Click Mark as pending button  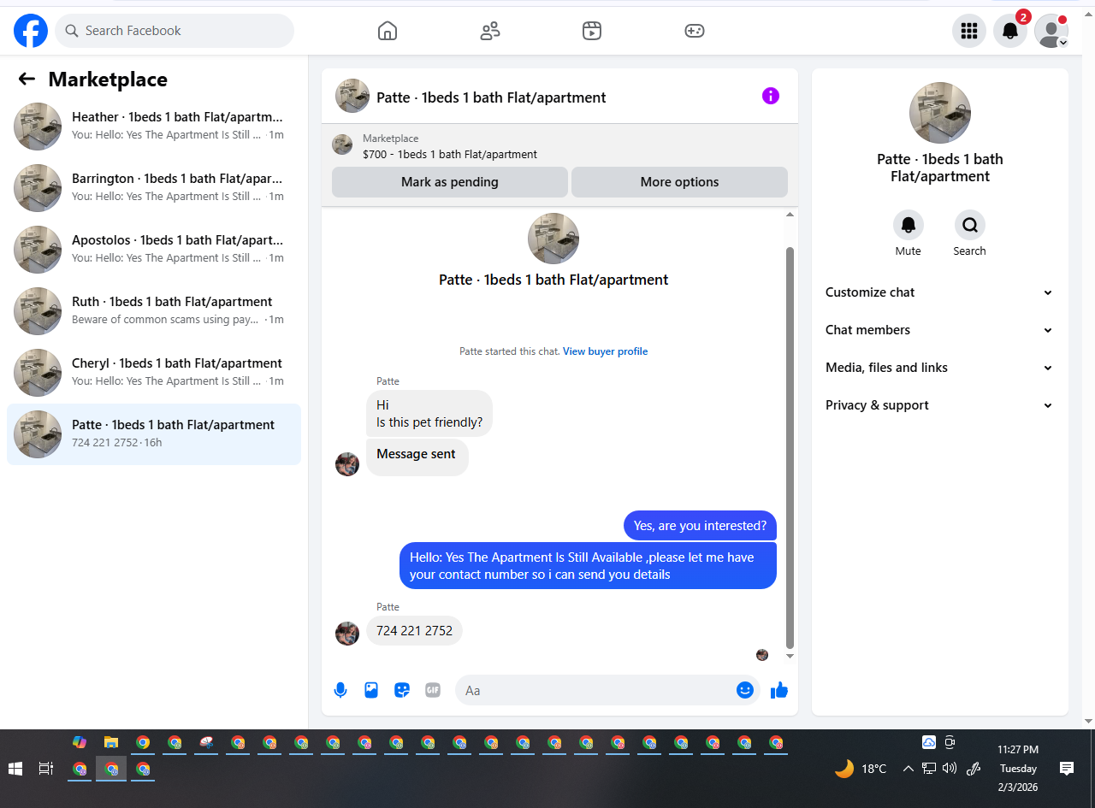[450, 182]
